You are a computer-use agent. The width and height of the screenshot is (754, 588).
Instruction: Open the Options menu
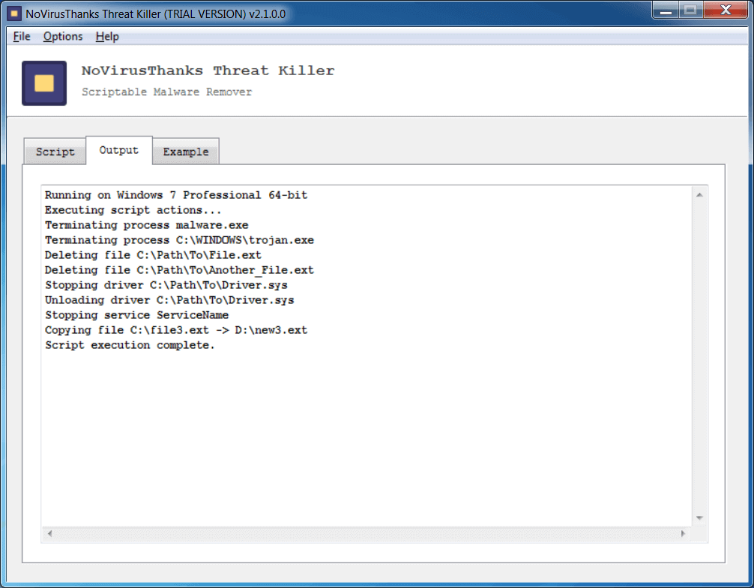(x=63, y=37)
